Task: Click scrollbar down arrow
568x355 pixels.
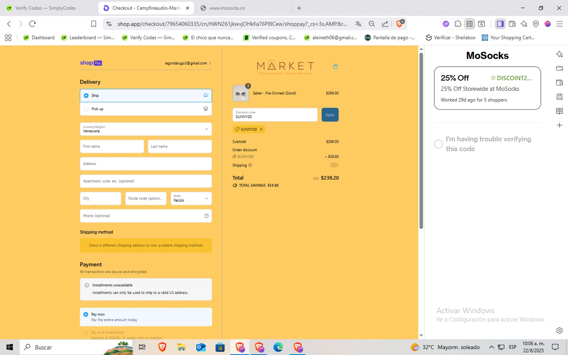Action: (x=421, y=335)
